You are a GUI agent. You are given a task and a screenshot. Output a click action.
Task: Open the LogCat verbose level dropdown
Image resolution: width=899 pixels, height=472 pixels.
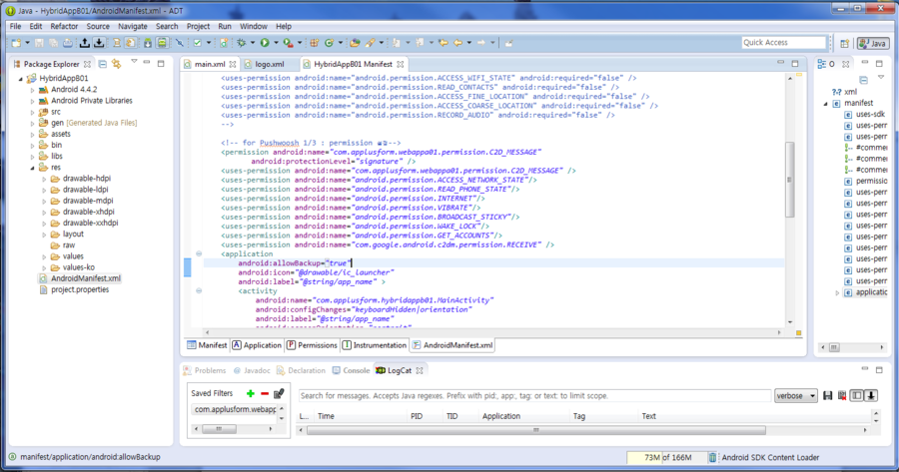coord(796,396)
